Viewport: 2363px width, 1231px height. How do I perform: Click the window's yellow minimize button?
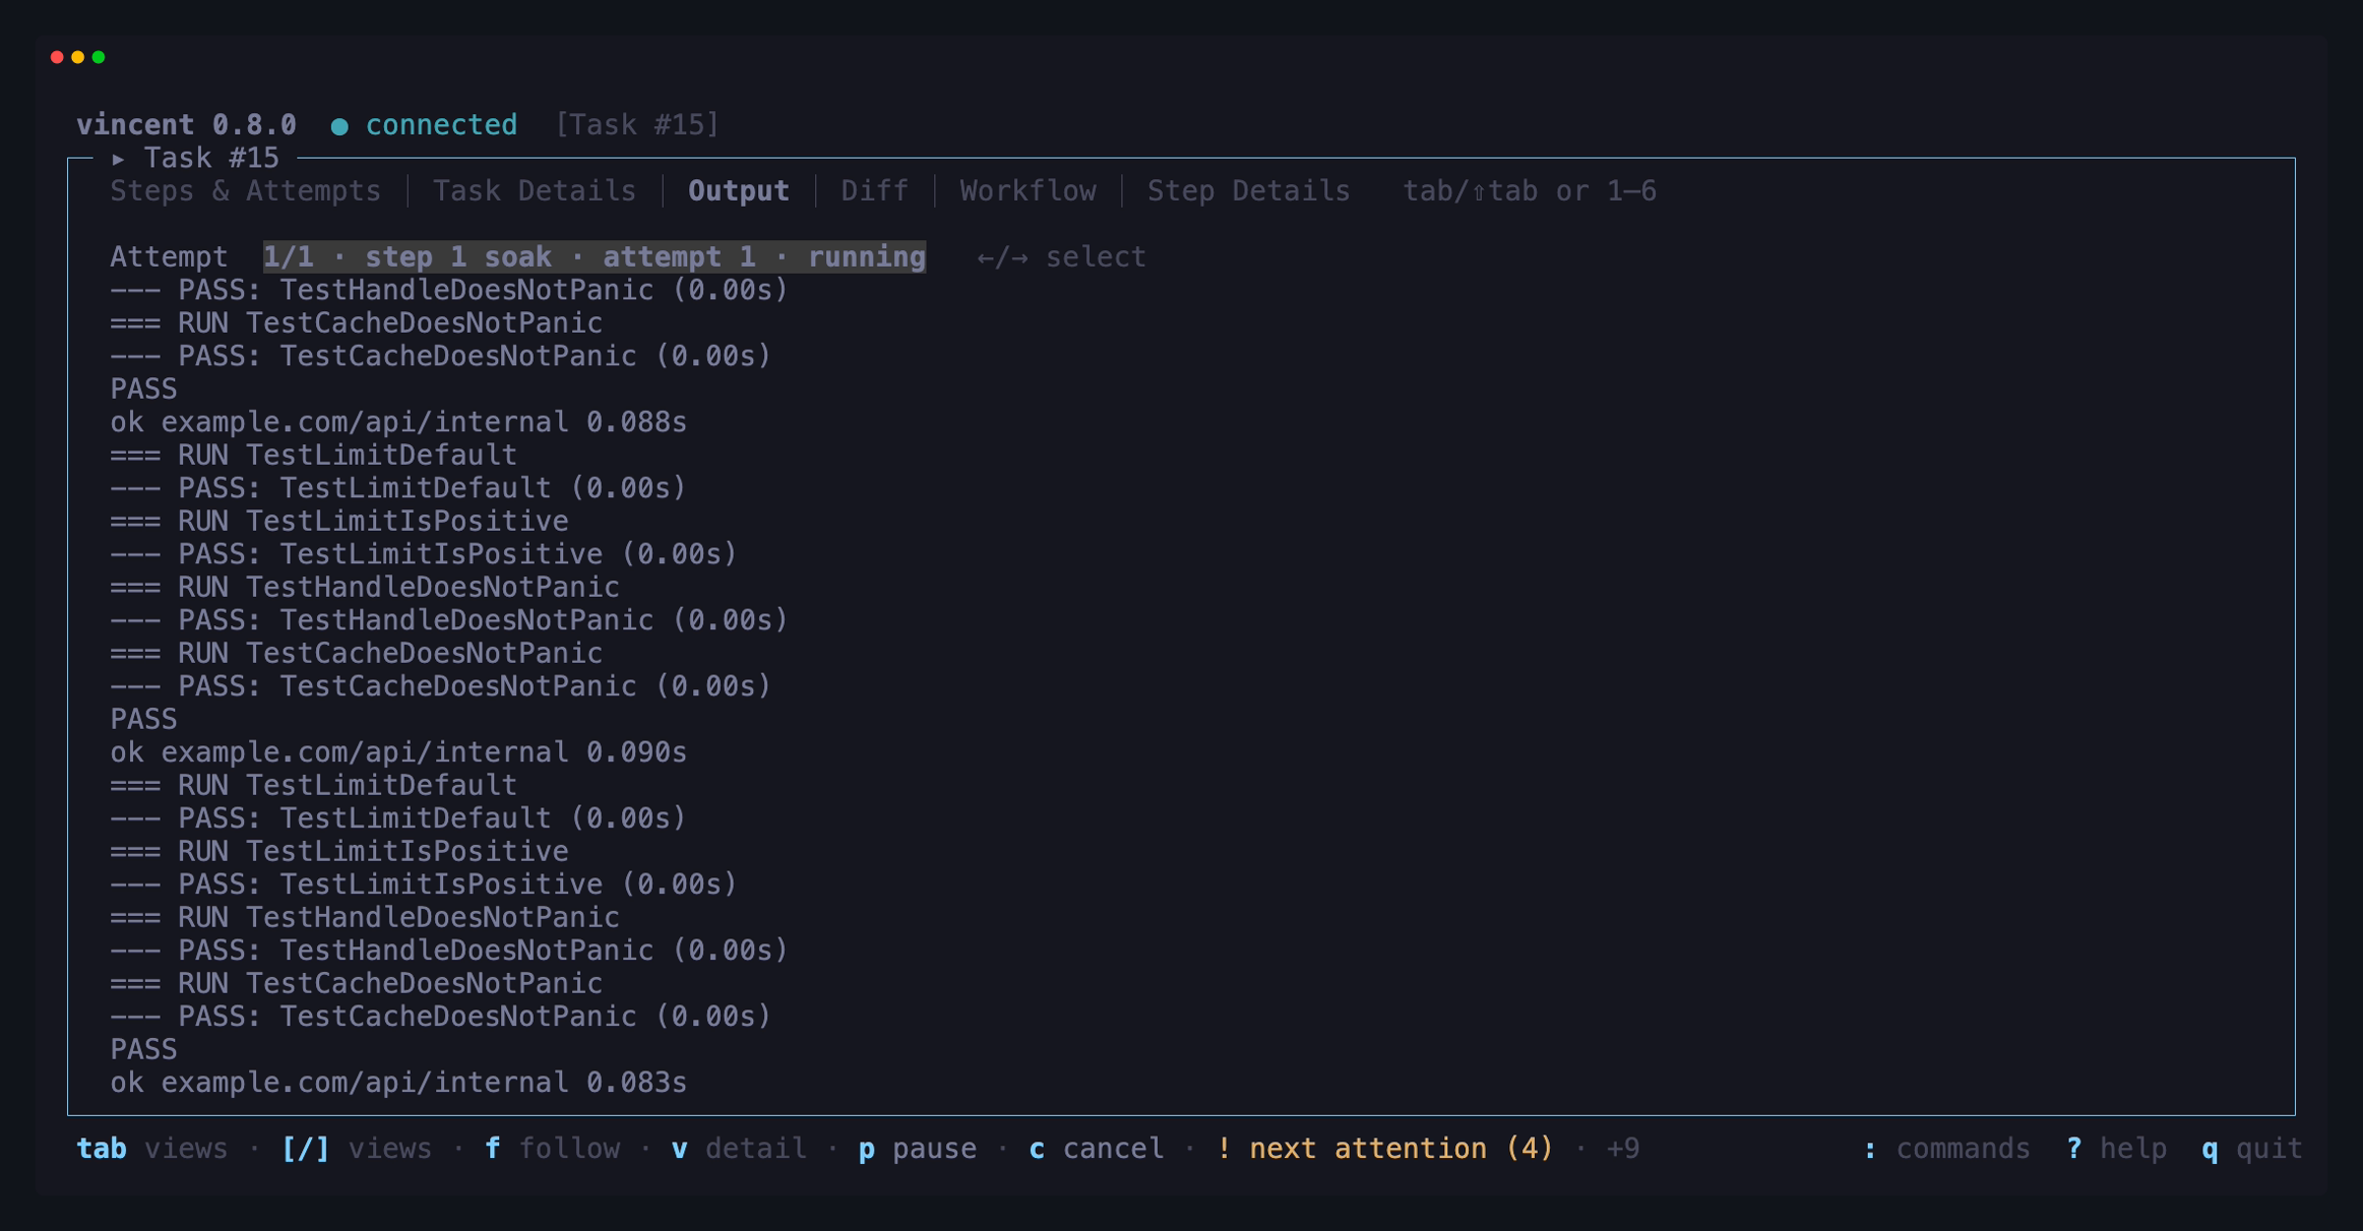[x=78, y=57]
